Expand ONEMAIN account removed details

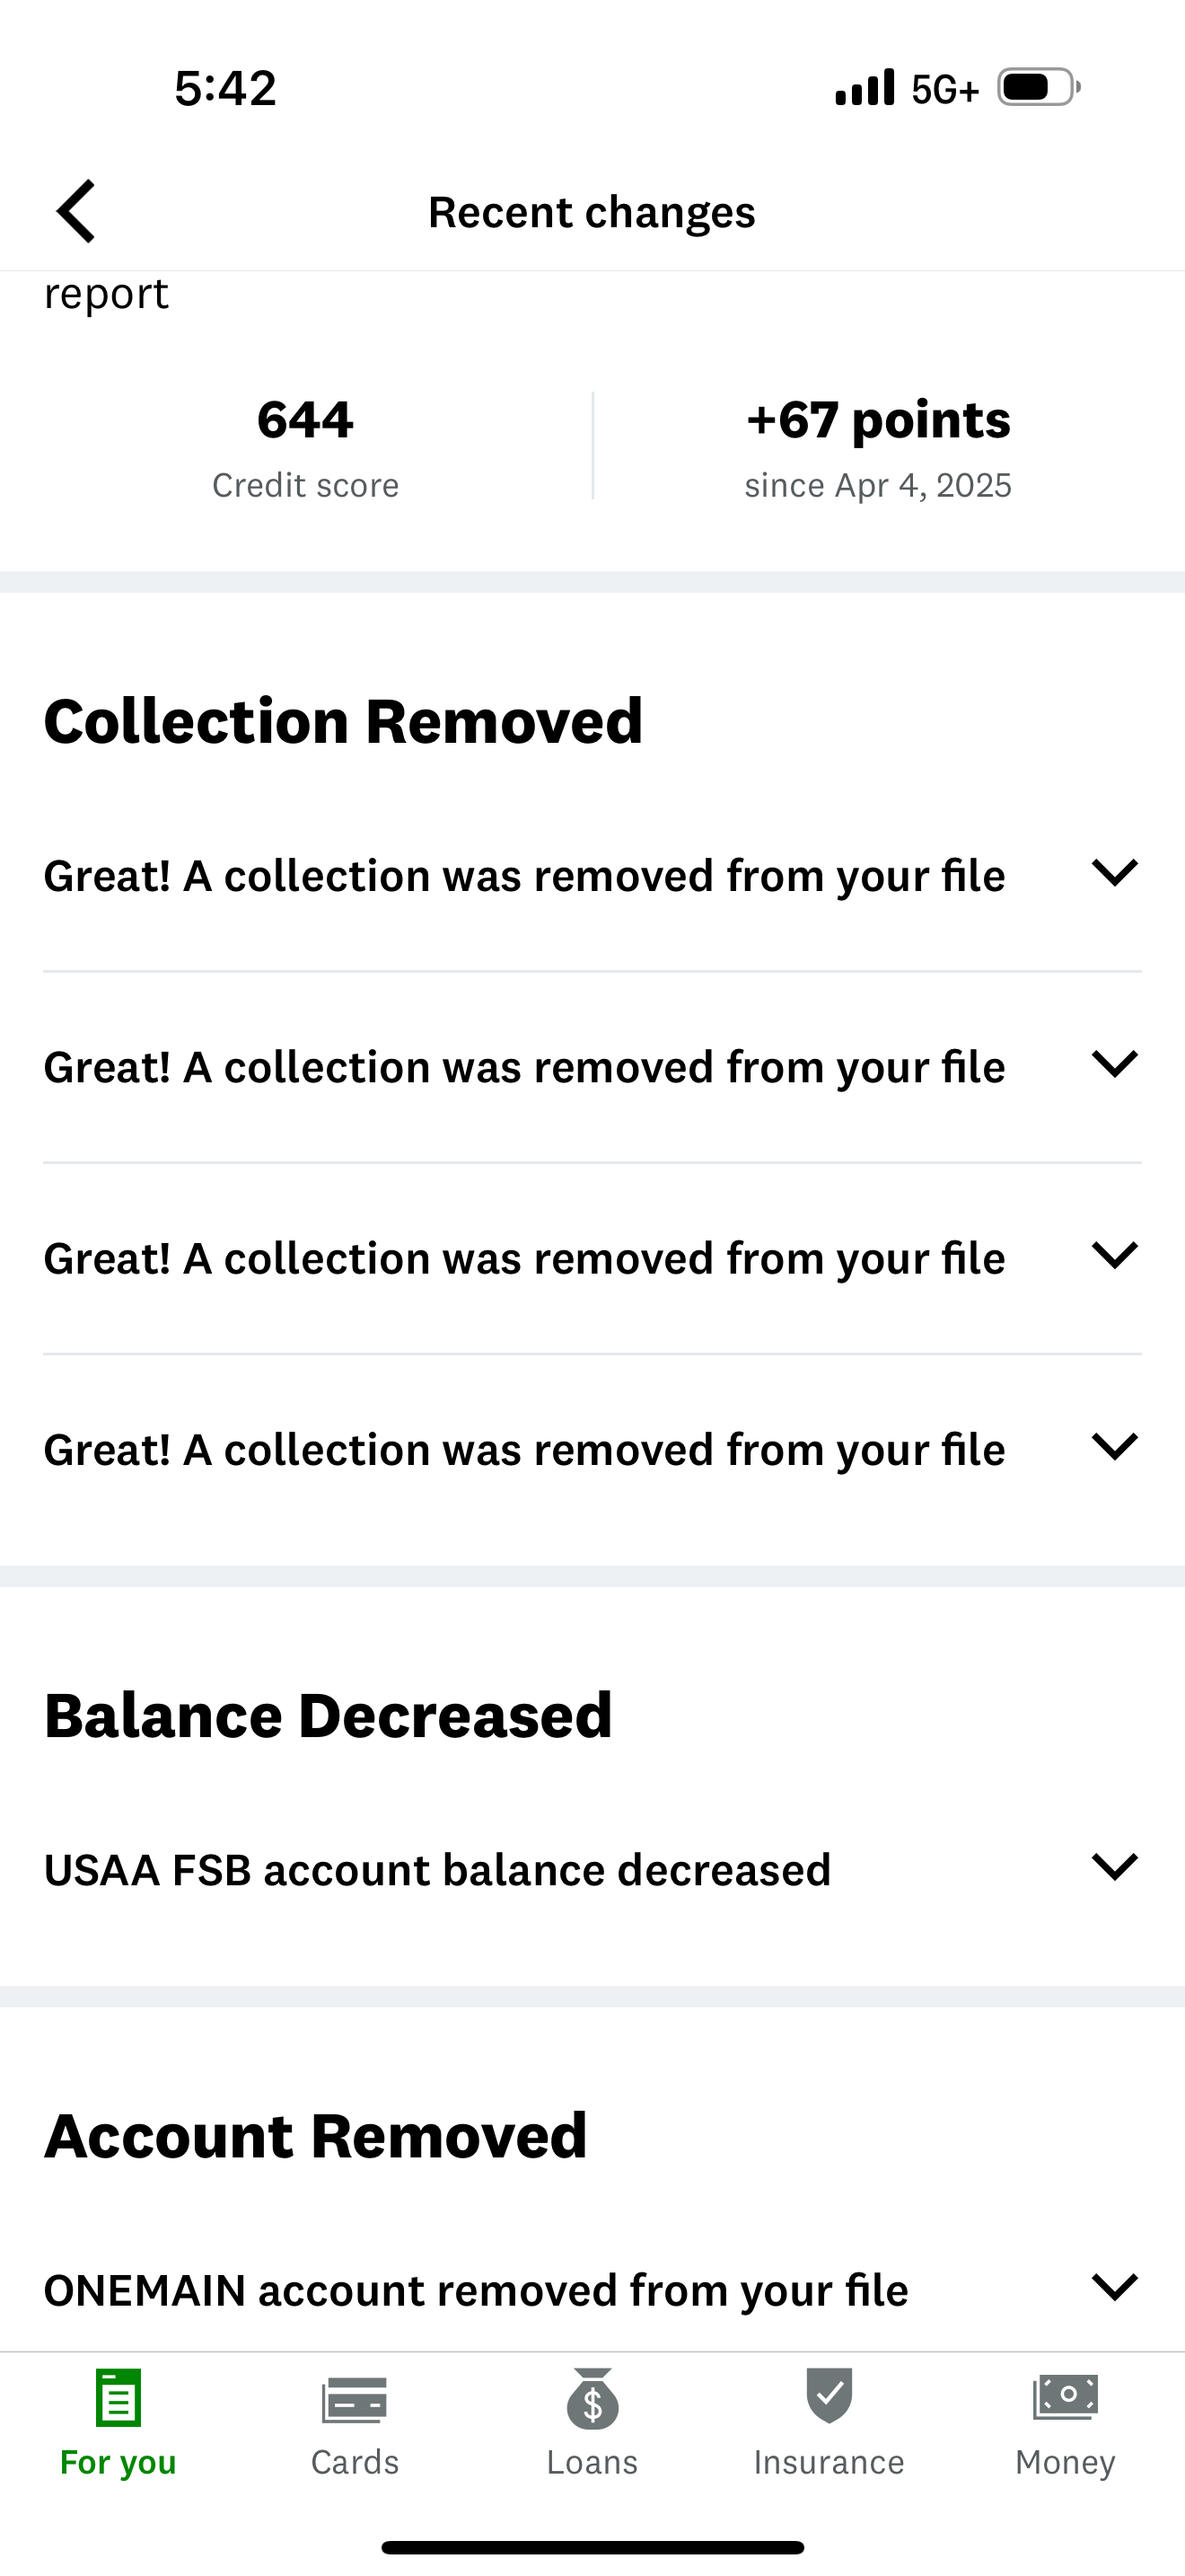[x=1118, y=2288]
